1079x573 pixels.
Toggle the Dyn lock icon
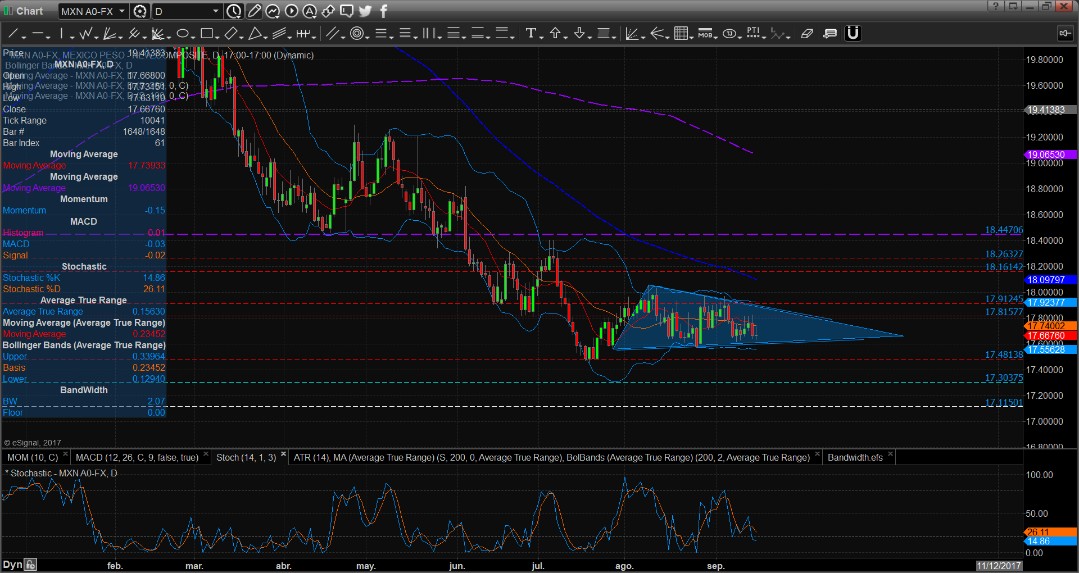click(x=30, y=565)
